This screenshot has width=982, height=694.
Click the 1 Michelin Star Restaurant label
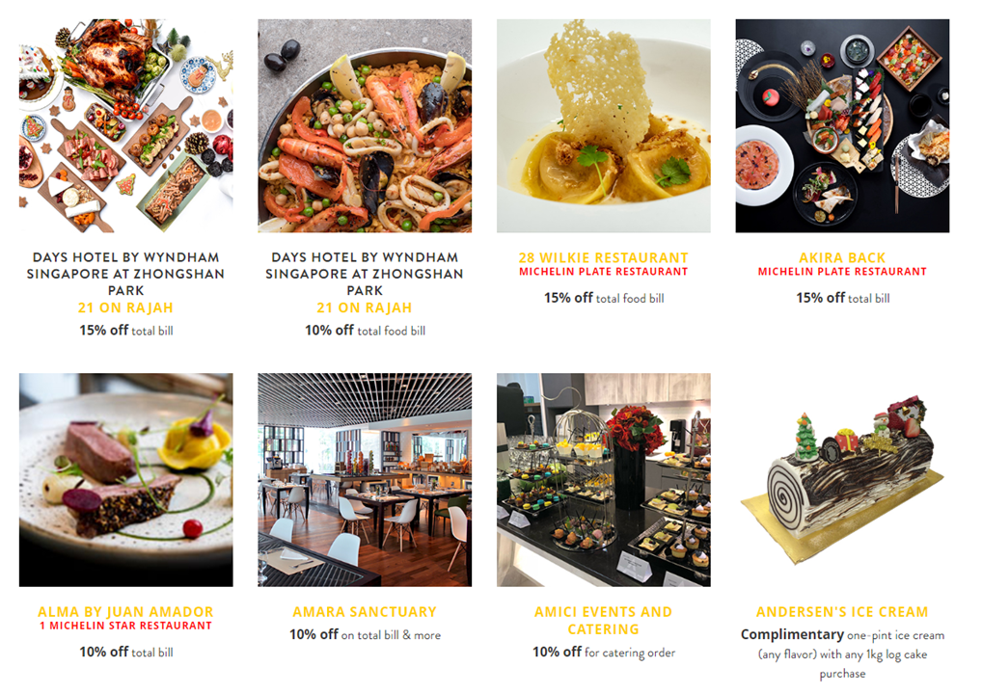click(x=125, y=626)
